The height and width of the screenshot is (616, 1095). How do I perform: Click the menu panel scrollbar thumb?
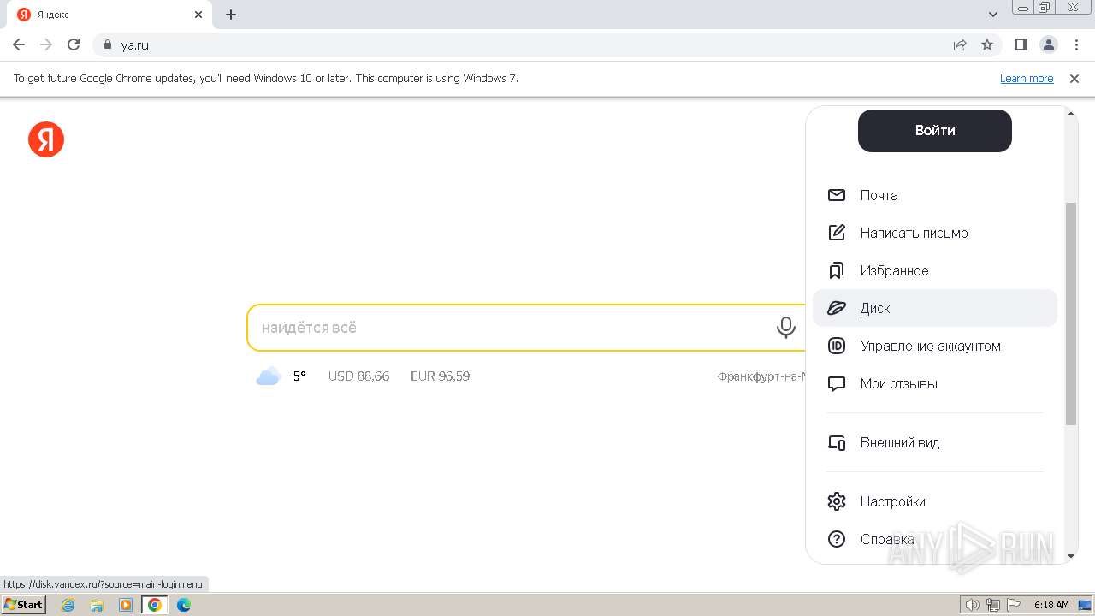pyautogui.click(x=1071, y=313)
